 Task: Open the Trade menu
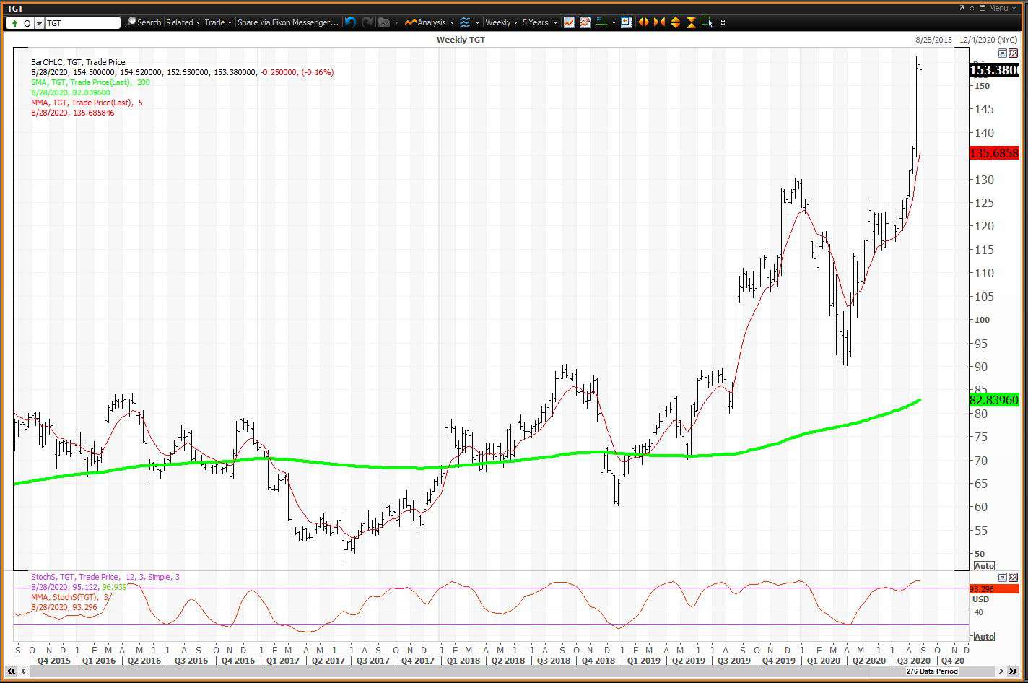pyautogui.click(x=218, y=22)
